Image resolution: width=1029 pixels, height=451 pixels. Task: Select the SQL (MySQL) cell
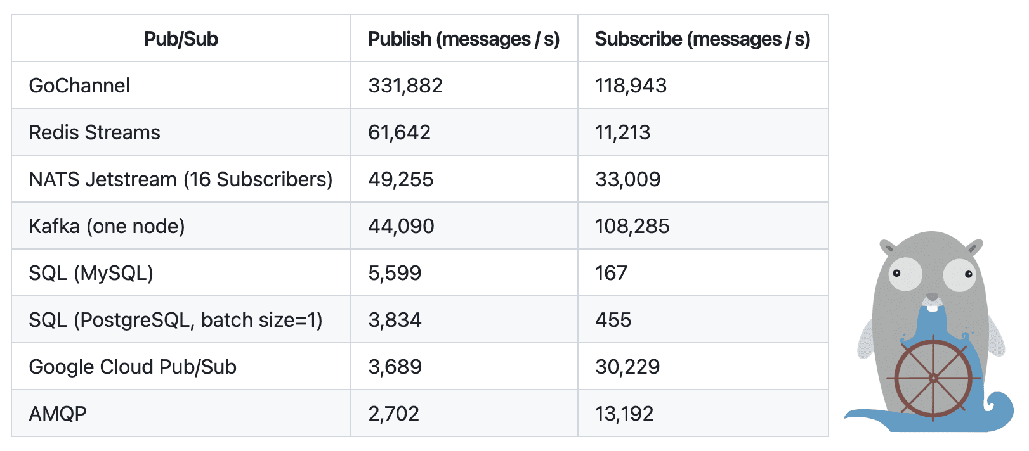(91, 273)
